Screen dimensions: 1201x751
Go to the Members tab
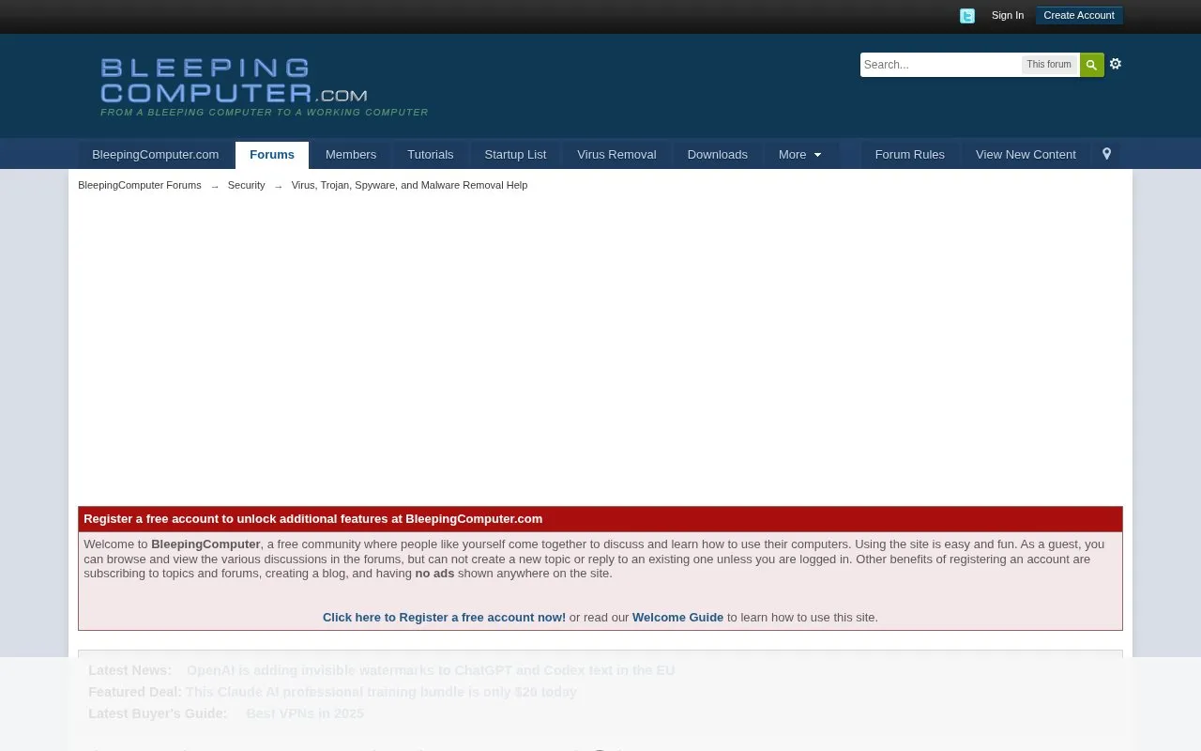351,155
